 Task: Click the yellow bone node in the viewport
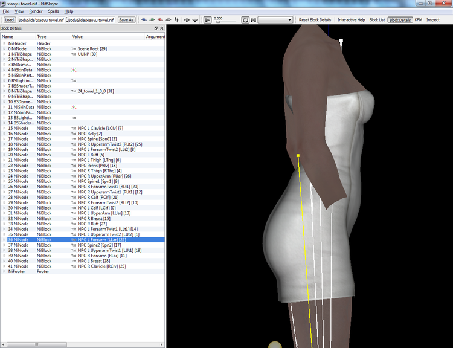(298, 156)
